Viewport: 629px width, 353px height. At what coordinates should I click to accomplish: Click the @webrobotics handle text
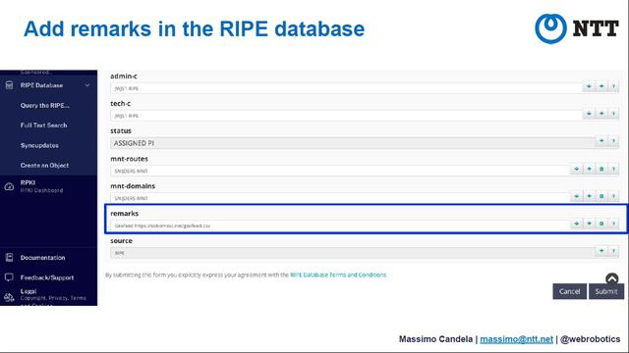tap(590, 339)
